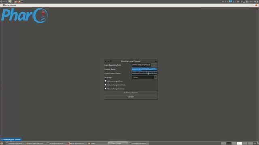The image size is (259, 145).
Task: Check Add unchanged classes option
Action: [106, 89]
